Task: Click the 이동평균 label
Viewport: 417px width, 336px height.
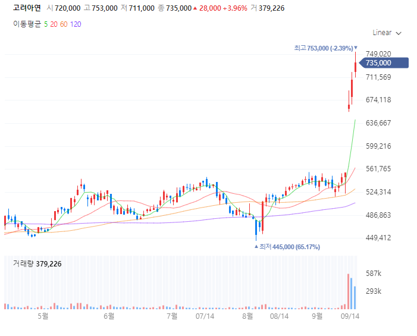Action: click(27, 24)
